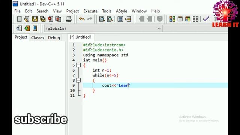Click the 'while(n<=5)' code line
Screen dimensions: 240x135
105,75
